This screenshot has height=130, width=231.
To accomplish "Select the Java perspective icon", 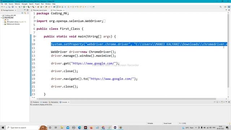I will tap(229, 7).
